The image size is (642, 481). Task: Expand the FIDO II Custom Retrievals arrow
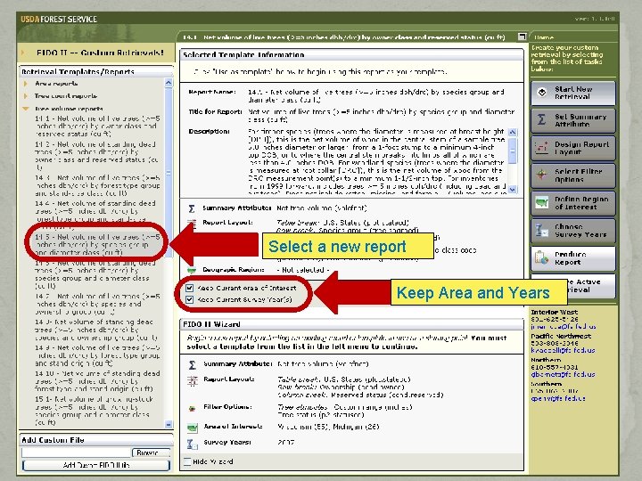pyautogui.click(x=23, y=53)
